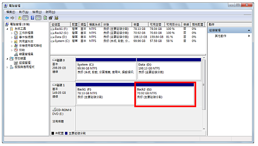
Task: Expand the 共用資料夾 tree node
Action: pyautogui.click(x=12, y=42)
